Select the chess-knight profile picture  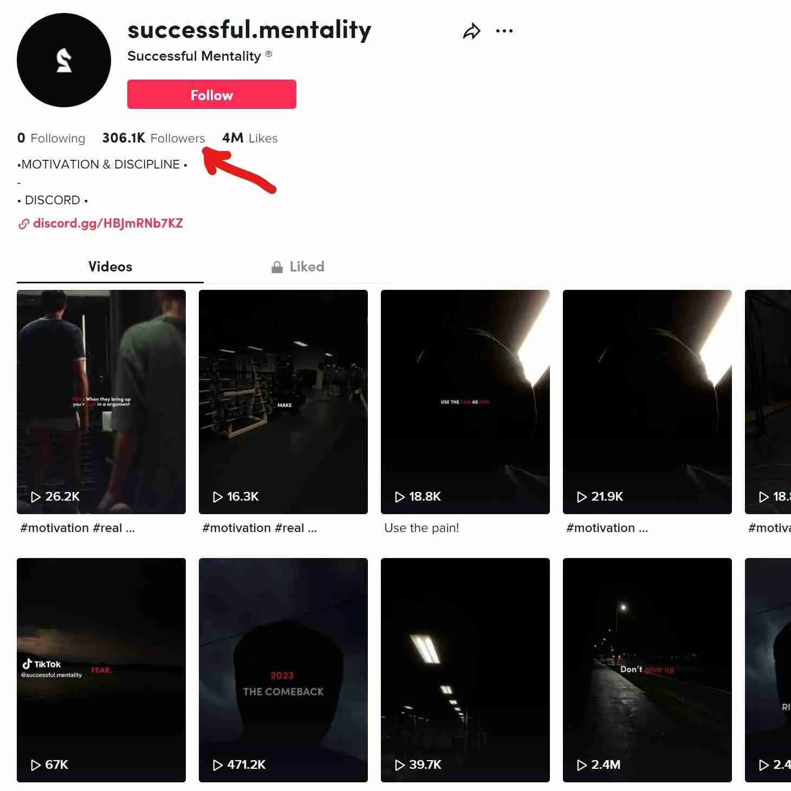click(64, 61)
